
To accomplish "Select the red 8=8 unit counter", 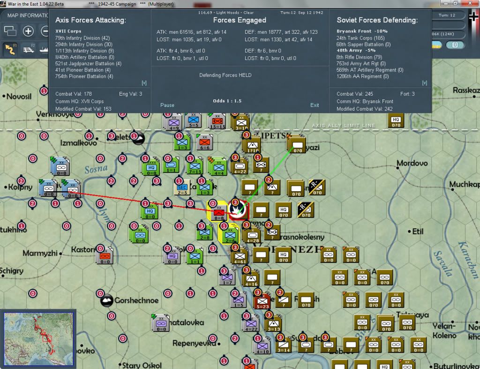I will click(x=218, y=212).
